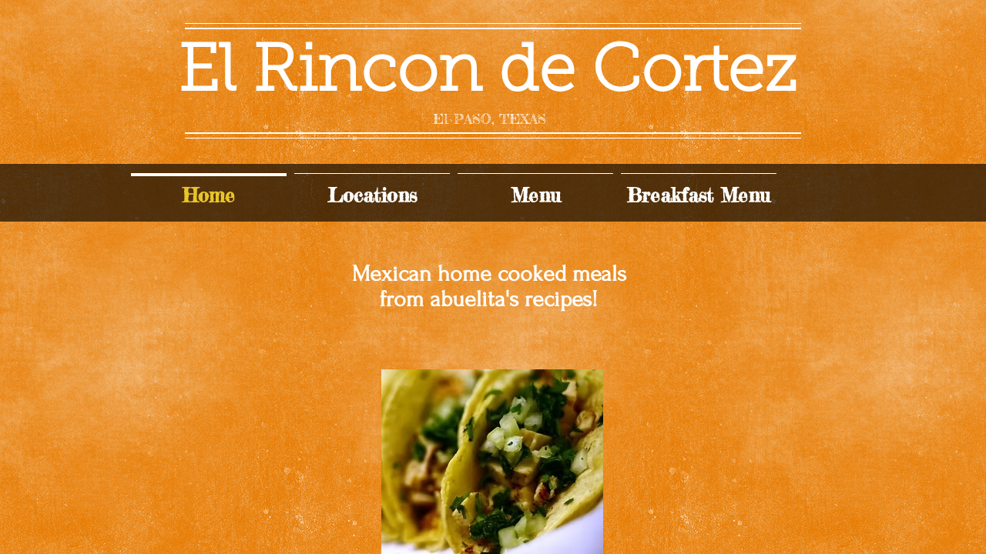Click the El Rincon de Cortez title
Image resolution: width=986 pixels, height=554 pixels.
click(x=488, y=68)
